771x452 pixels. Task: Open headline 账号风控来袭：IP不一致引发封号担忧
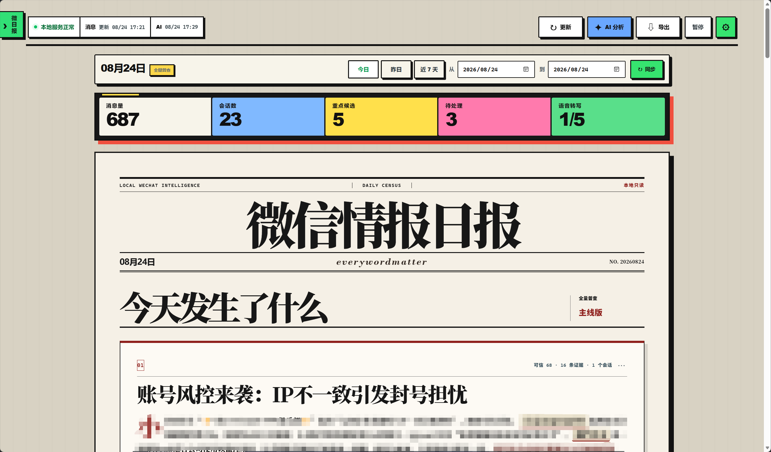point(302,395)
